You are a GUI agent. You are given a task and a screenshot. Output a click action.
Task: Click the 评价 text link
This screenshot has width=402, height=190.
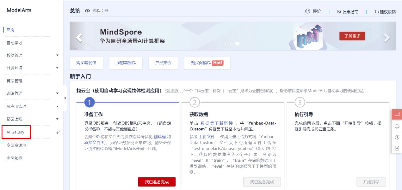(317, 11)
